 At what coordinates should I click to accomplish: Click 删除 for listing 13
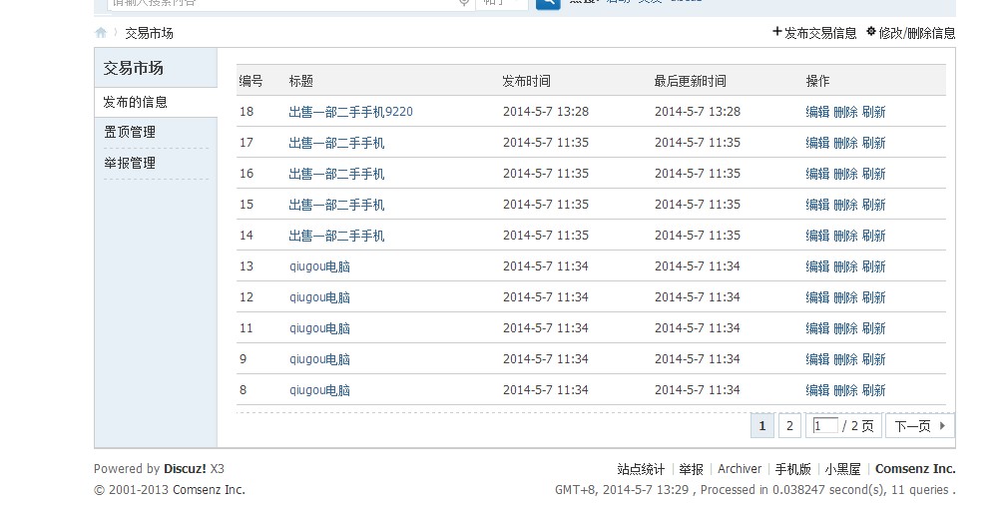click(x=846, y=266)
